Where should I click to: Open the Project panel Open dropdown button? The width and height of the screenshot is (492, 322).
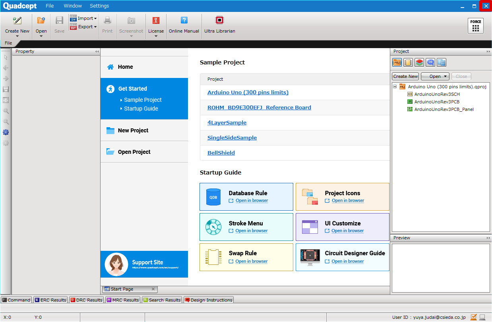pyautogui.click(x=435, y=76)
